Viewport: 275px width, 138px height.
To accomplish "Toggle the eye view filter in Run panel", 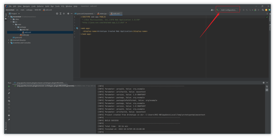I will [9, 101].
